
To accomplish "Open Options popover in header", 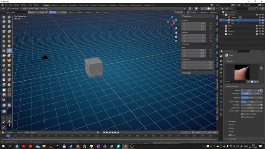I will pyautogui.click(x=213, y=12).
